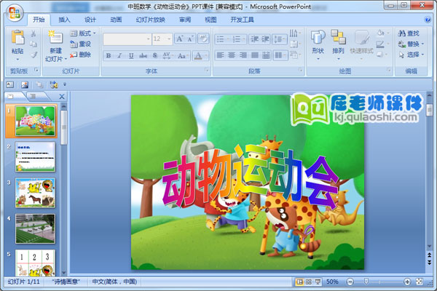Click the Shapes gallery icon
The image size is (437, 291).
click(x=318, y=37)
